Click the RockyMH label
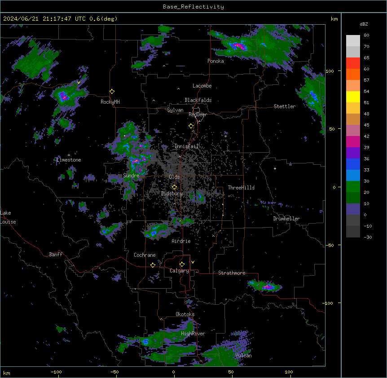The height and width of the screenshot is (378, 387). point(110,102)
